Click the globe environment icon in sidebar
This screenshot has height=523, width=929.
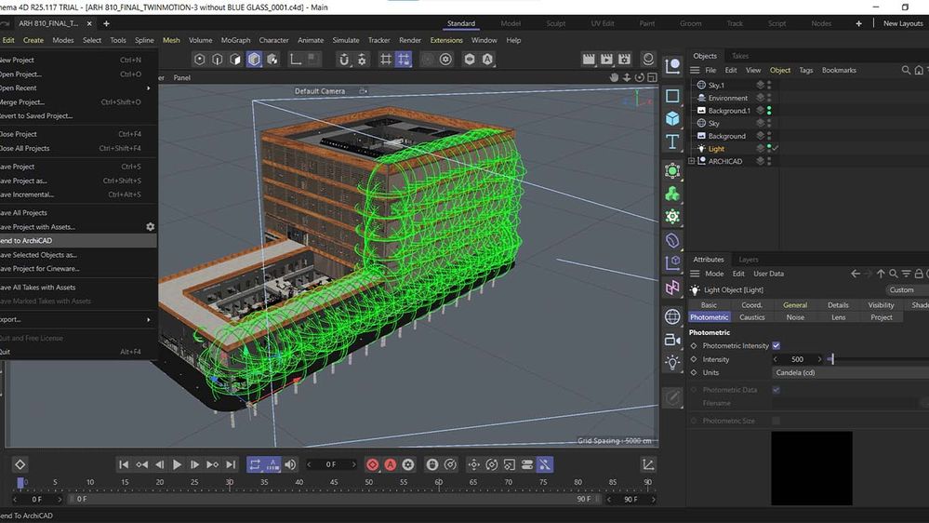pyautogui.click(x=672, y=316)
